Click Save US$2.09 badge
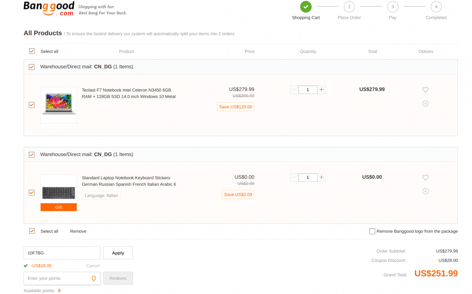 pyautogui.click(x=238, y=195)
